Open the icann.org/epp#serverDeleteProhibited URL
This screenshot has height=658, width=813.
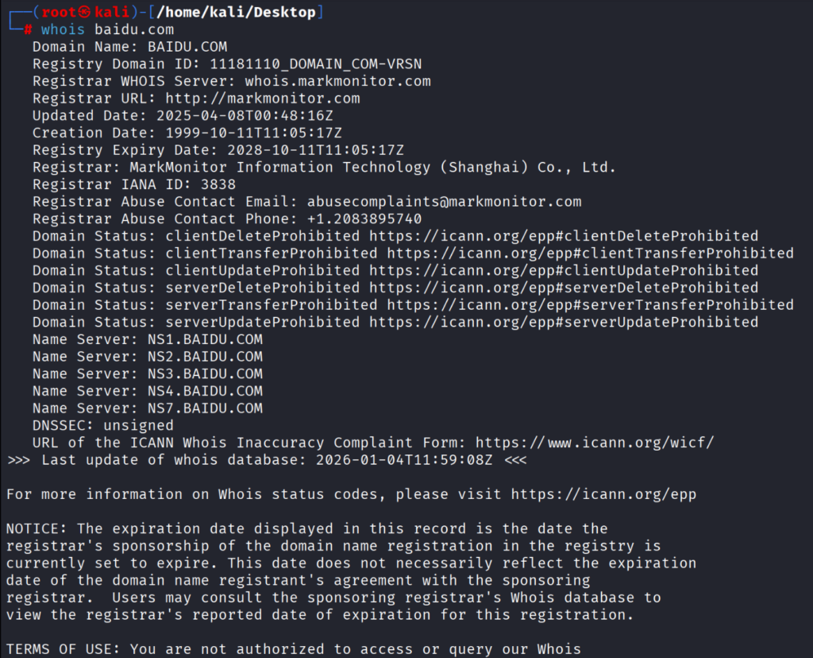point(564,288)
